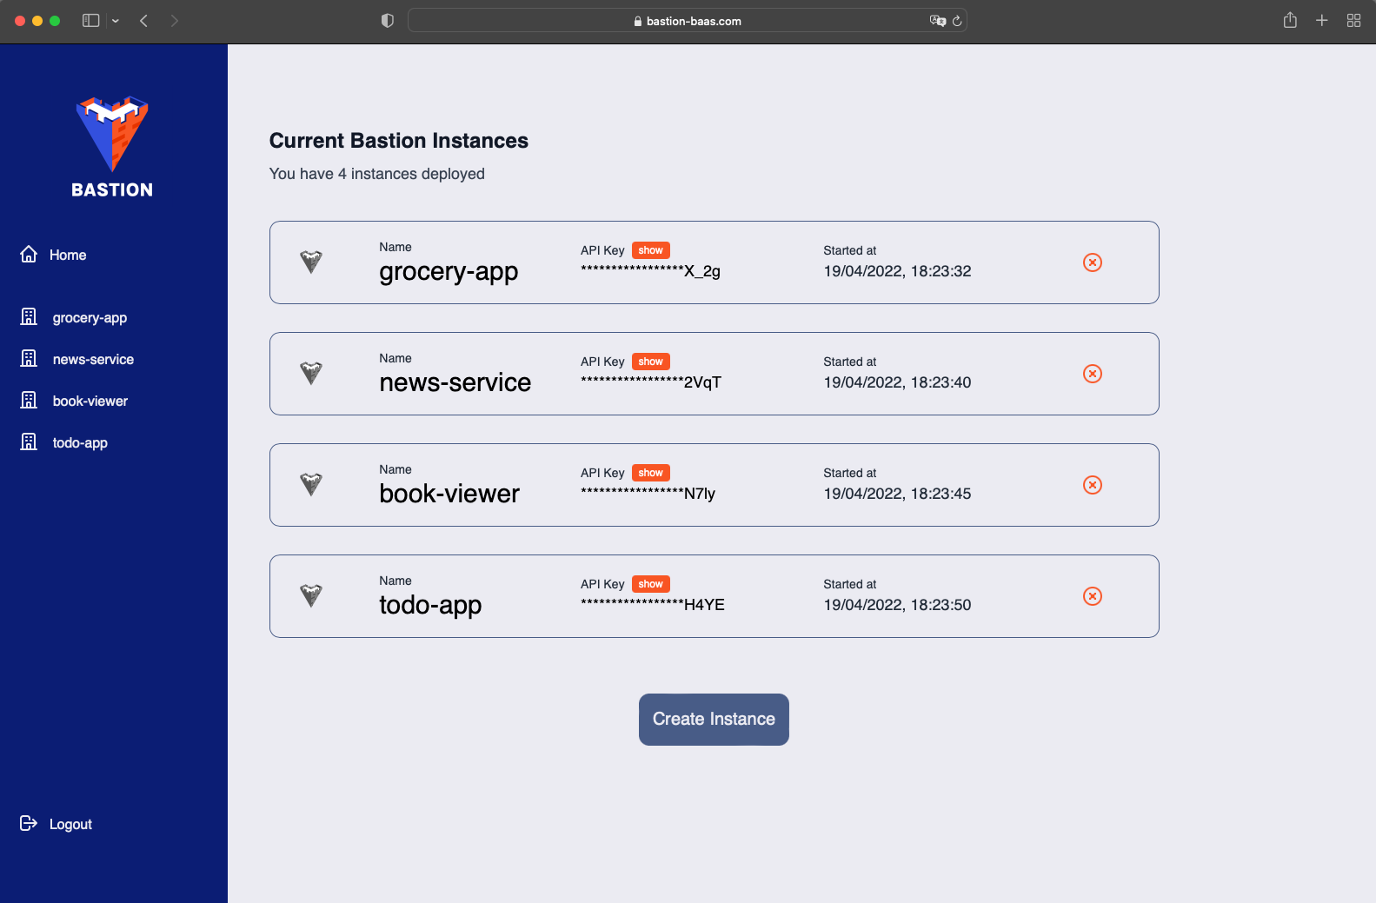Show the API key for grocery-app
The width and height of the screenshot is (1376, 903).
tap(650, 249)
